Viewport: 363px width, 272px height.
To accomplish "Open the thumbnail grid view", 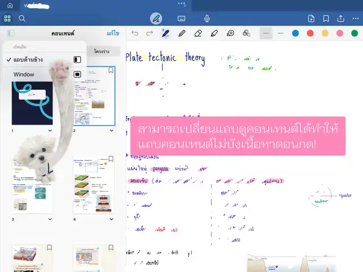I will click(x=8, y=18).
